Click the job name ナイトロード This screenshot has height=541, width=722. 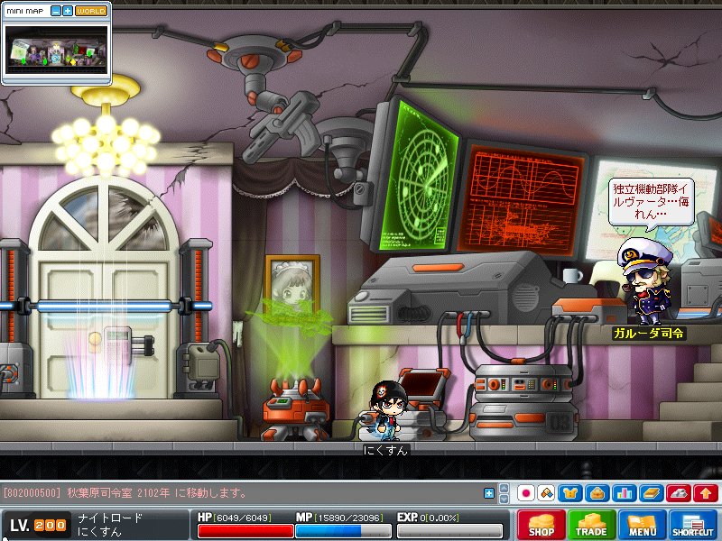tap(110, 518)
